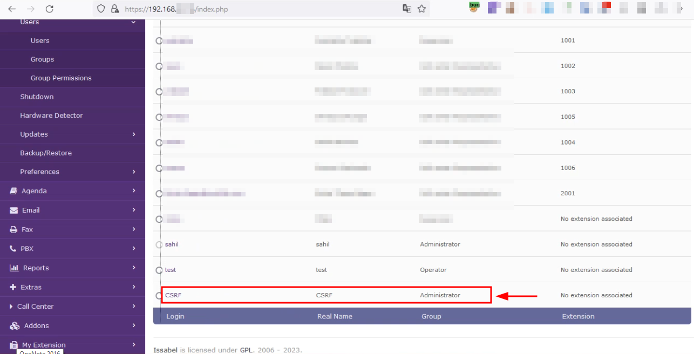The height and width of the screenshot is (354, 694).
Task: Open Group Permissions menu item
Action: (61, 78)
